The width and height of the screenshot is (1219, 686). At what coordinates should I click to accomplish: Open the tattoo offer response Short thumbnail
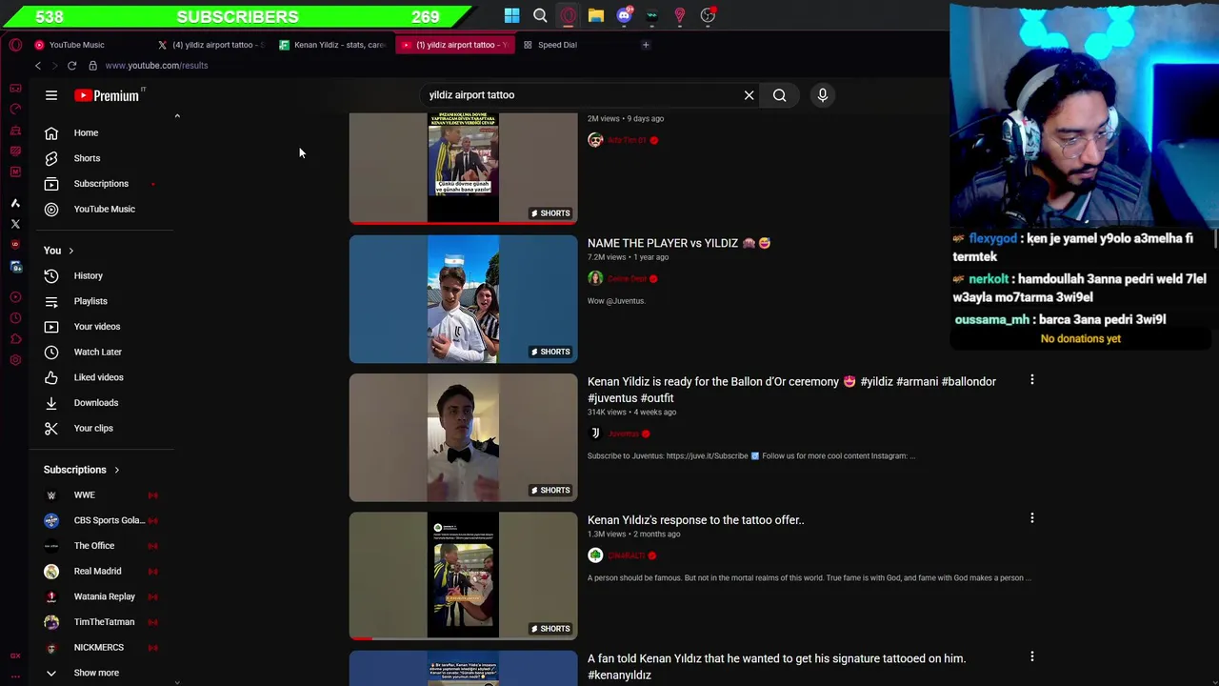[463, 575]
